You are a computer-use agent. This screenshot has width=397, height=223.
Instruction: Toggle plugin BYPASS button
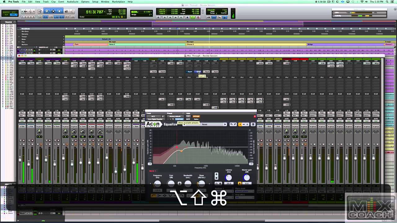tap(196, 116)
